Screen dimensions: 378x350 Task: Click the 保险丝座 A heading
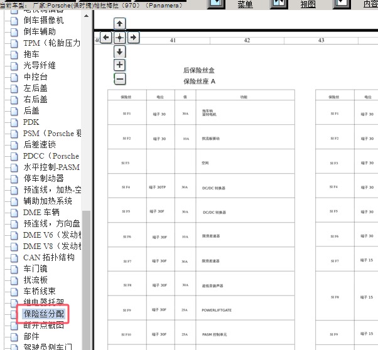point(200,82)
